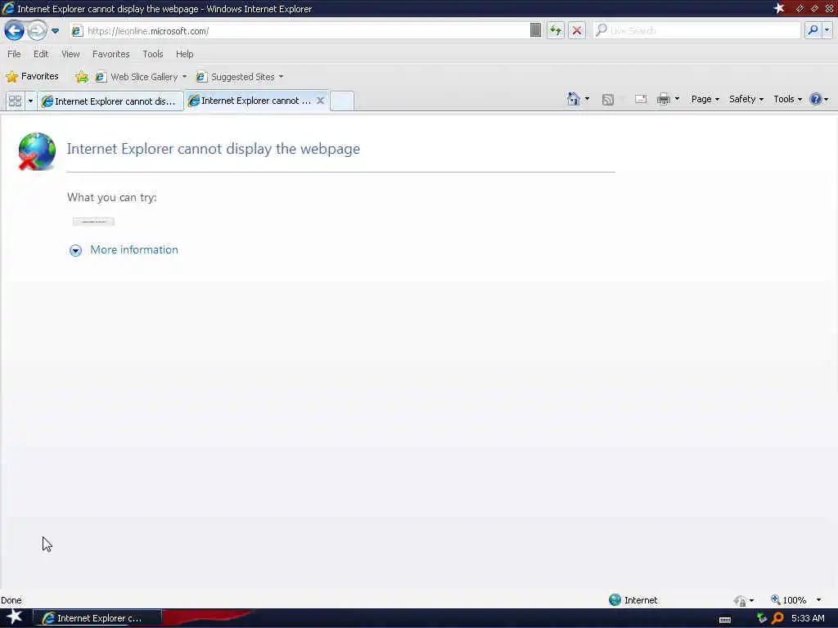The width and height of the screenshot is (838, 628).
Task: Click the Print icon
Action: click(x=663, y=99)
